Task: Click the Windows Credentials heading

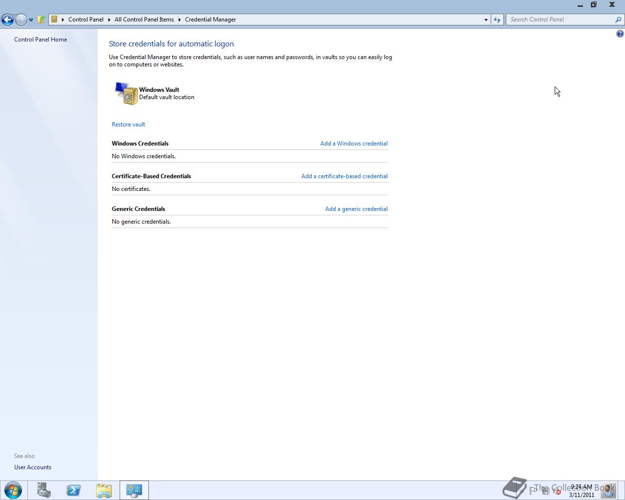Action: 140,144
